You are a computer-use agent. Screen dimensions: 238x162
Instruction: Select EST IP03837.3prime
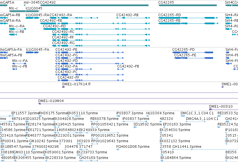[129, 113]
